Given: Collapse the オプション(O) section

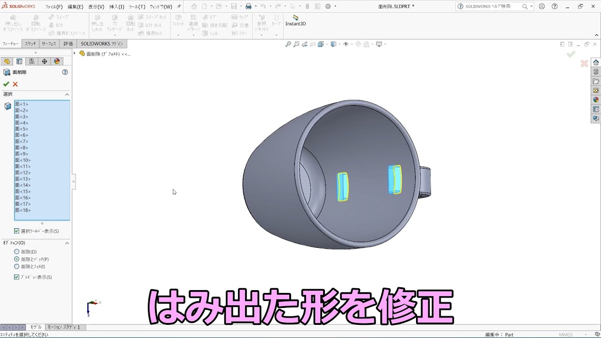Looking at the screenshot, I should pyautogui.click(x=67, y=243).
